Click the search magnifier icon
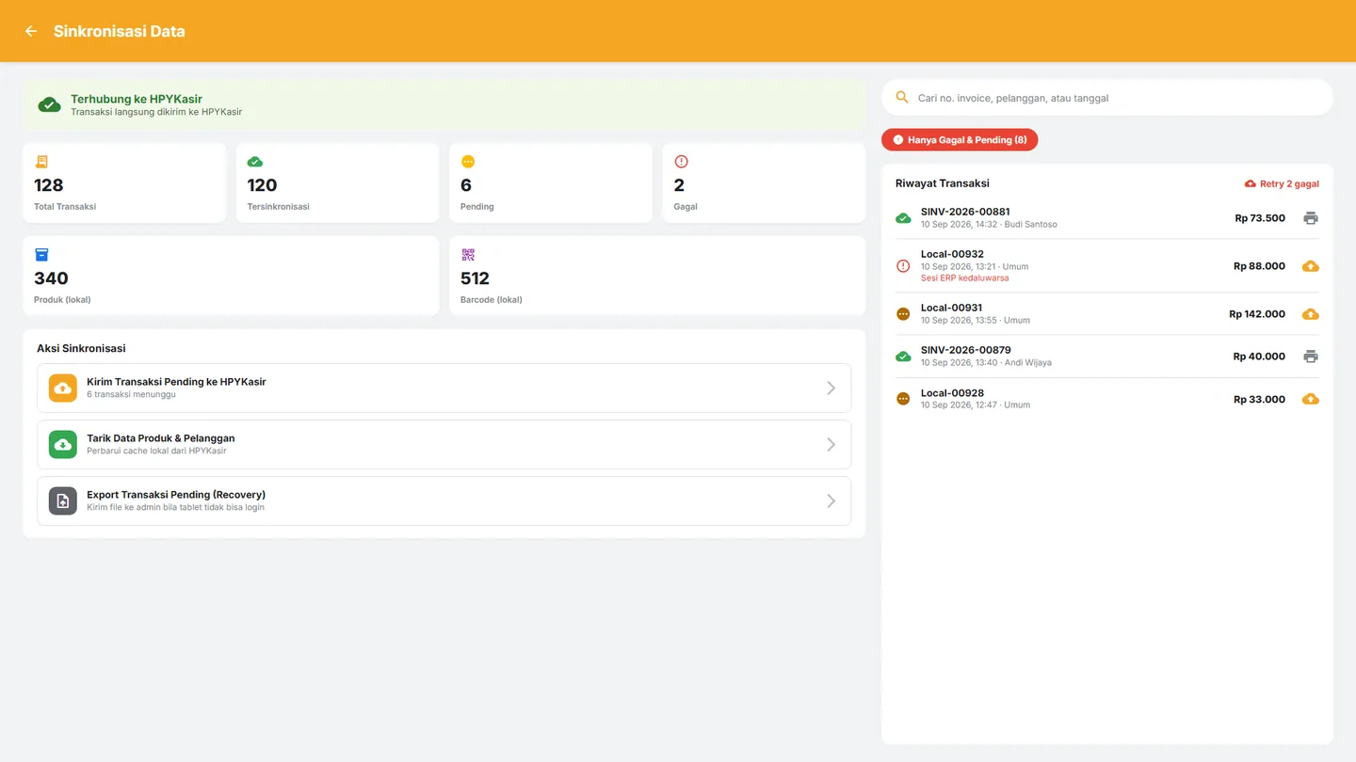 point(902,98)
